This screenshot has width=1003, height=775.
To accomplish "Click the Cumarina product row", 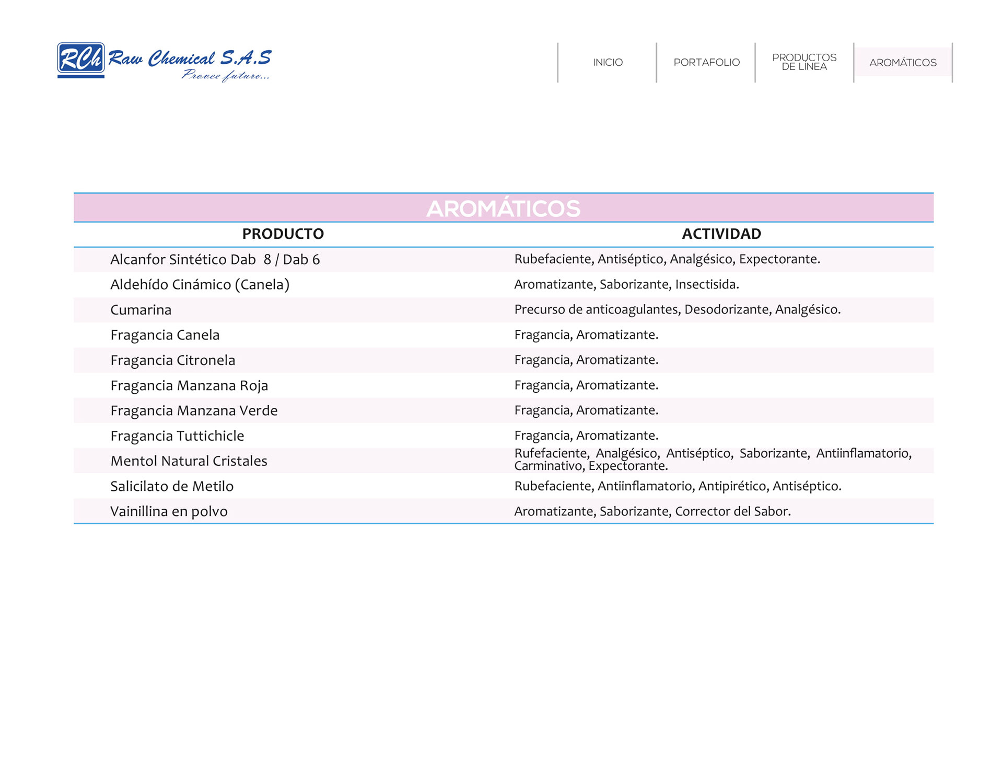I will pos(141,310).
